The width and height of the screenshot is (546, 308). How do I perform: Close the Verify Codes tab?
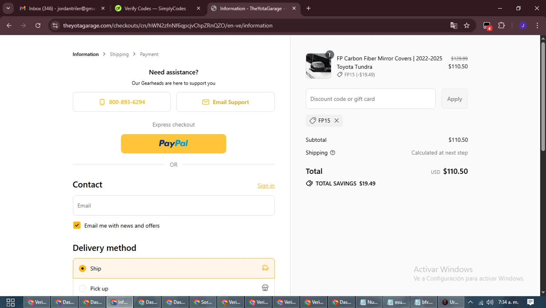point(198,8)
